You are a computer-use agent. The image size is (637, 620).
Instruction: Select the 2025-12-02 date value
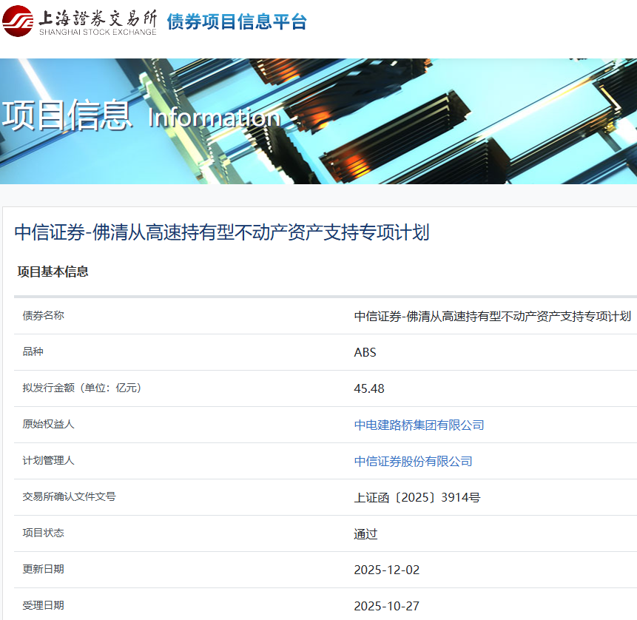pos(386,570)
